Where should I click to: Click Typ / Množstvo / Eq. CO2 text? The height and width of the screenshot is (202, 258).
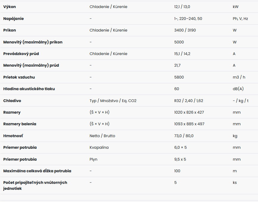click(113, 101)
